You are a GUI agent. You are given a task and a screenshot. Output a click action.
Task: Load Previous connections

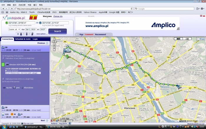43,43
